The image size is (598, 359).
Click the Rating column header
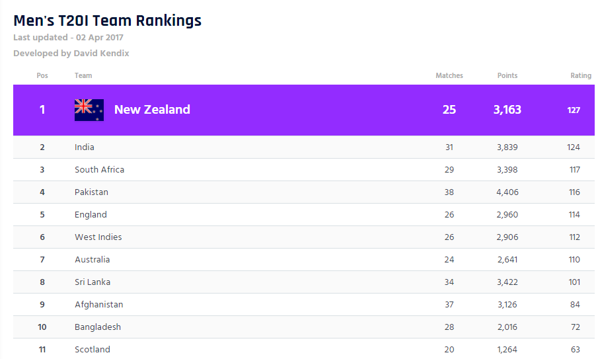[x=581, y=76]
